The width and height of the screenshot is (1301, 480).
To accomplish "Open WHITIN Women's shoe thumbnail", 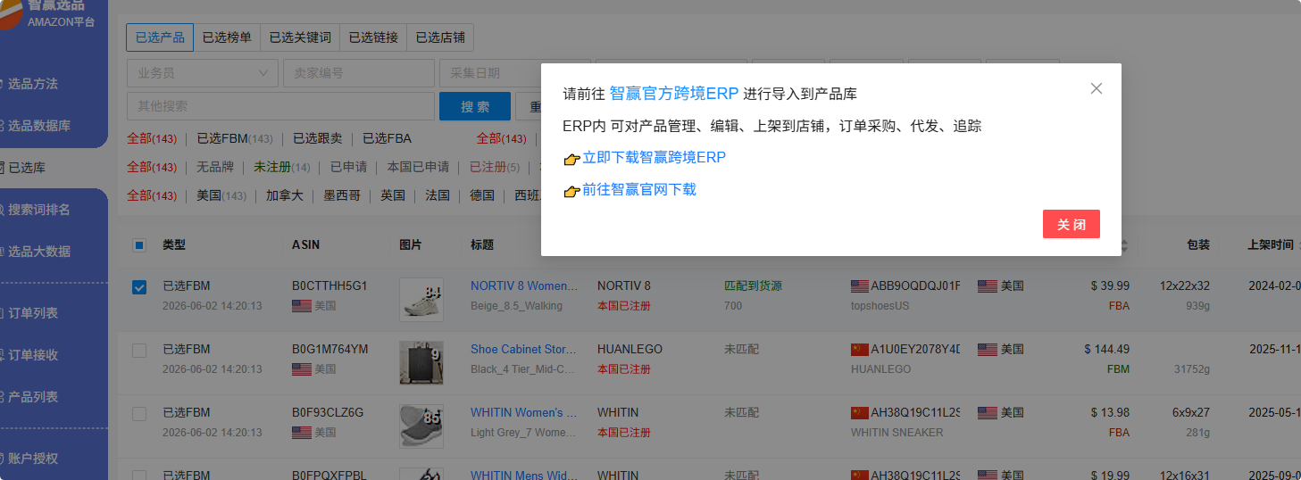I will 421,426.
